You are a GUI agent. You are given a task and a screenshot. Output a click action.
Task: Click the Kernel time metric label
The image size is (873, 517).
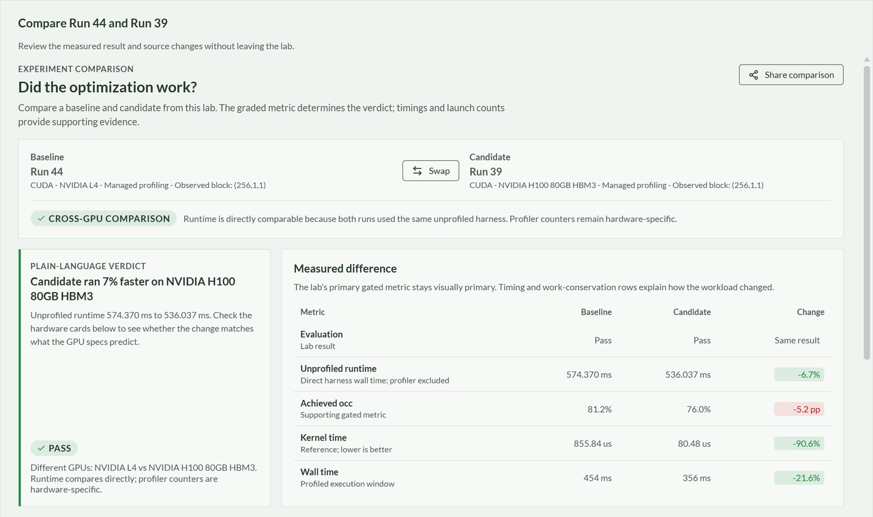tap(323, 437)
